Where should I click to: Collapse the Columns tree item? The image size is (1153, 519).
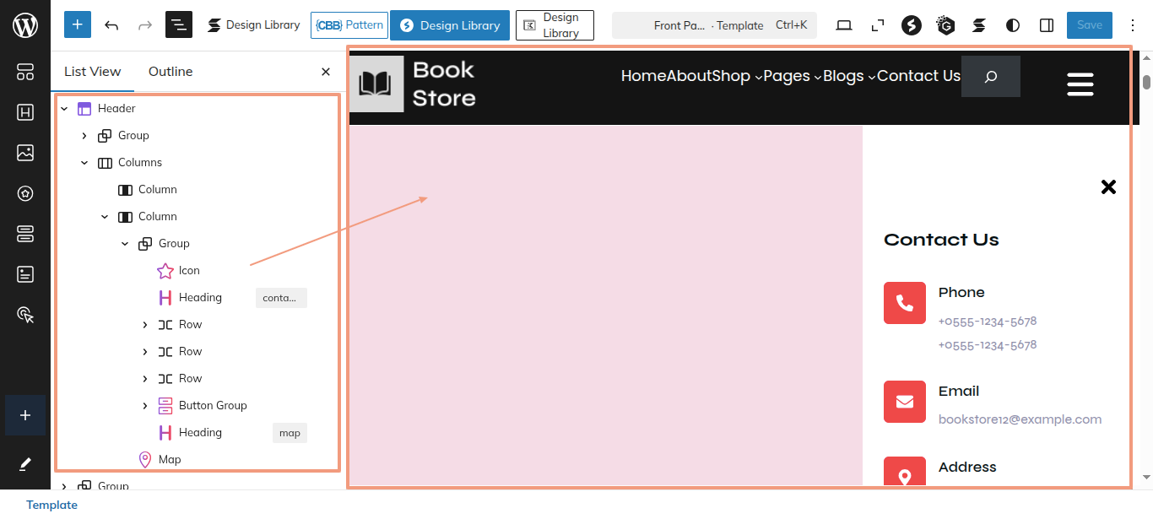[84, 163]
